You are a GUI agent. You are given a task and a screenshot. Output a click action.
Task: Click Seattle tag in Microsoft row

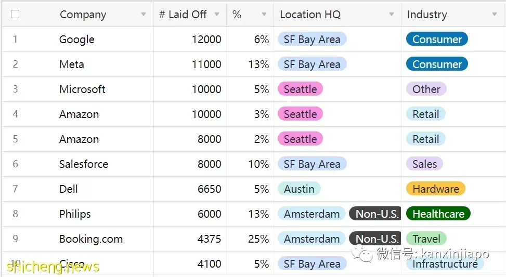click(300, 89)
